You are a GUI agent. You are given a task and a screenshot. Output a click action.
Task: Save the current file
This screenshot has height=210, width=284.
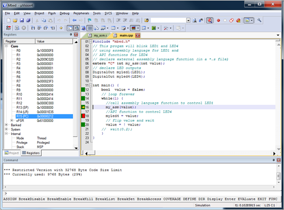pyautogui.click(x=22, y=21)
